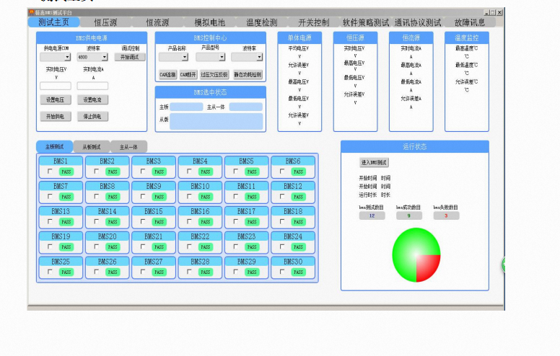
Task: Open the 从板测试 tab
Action: (x=92, y=146)
